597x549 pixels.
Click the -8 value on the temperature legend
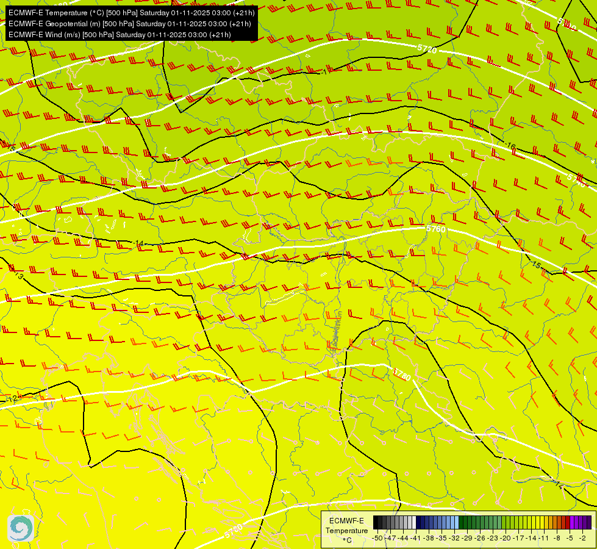coord(557,538)
